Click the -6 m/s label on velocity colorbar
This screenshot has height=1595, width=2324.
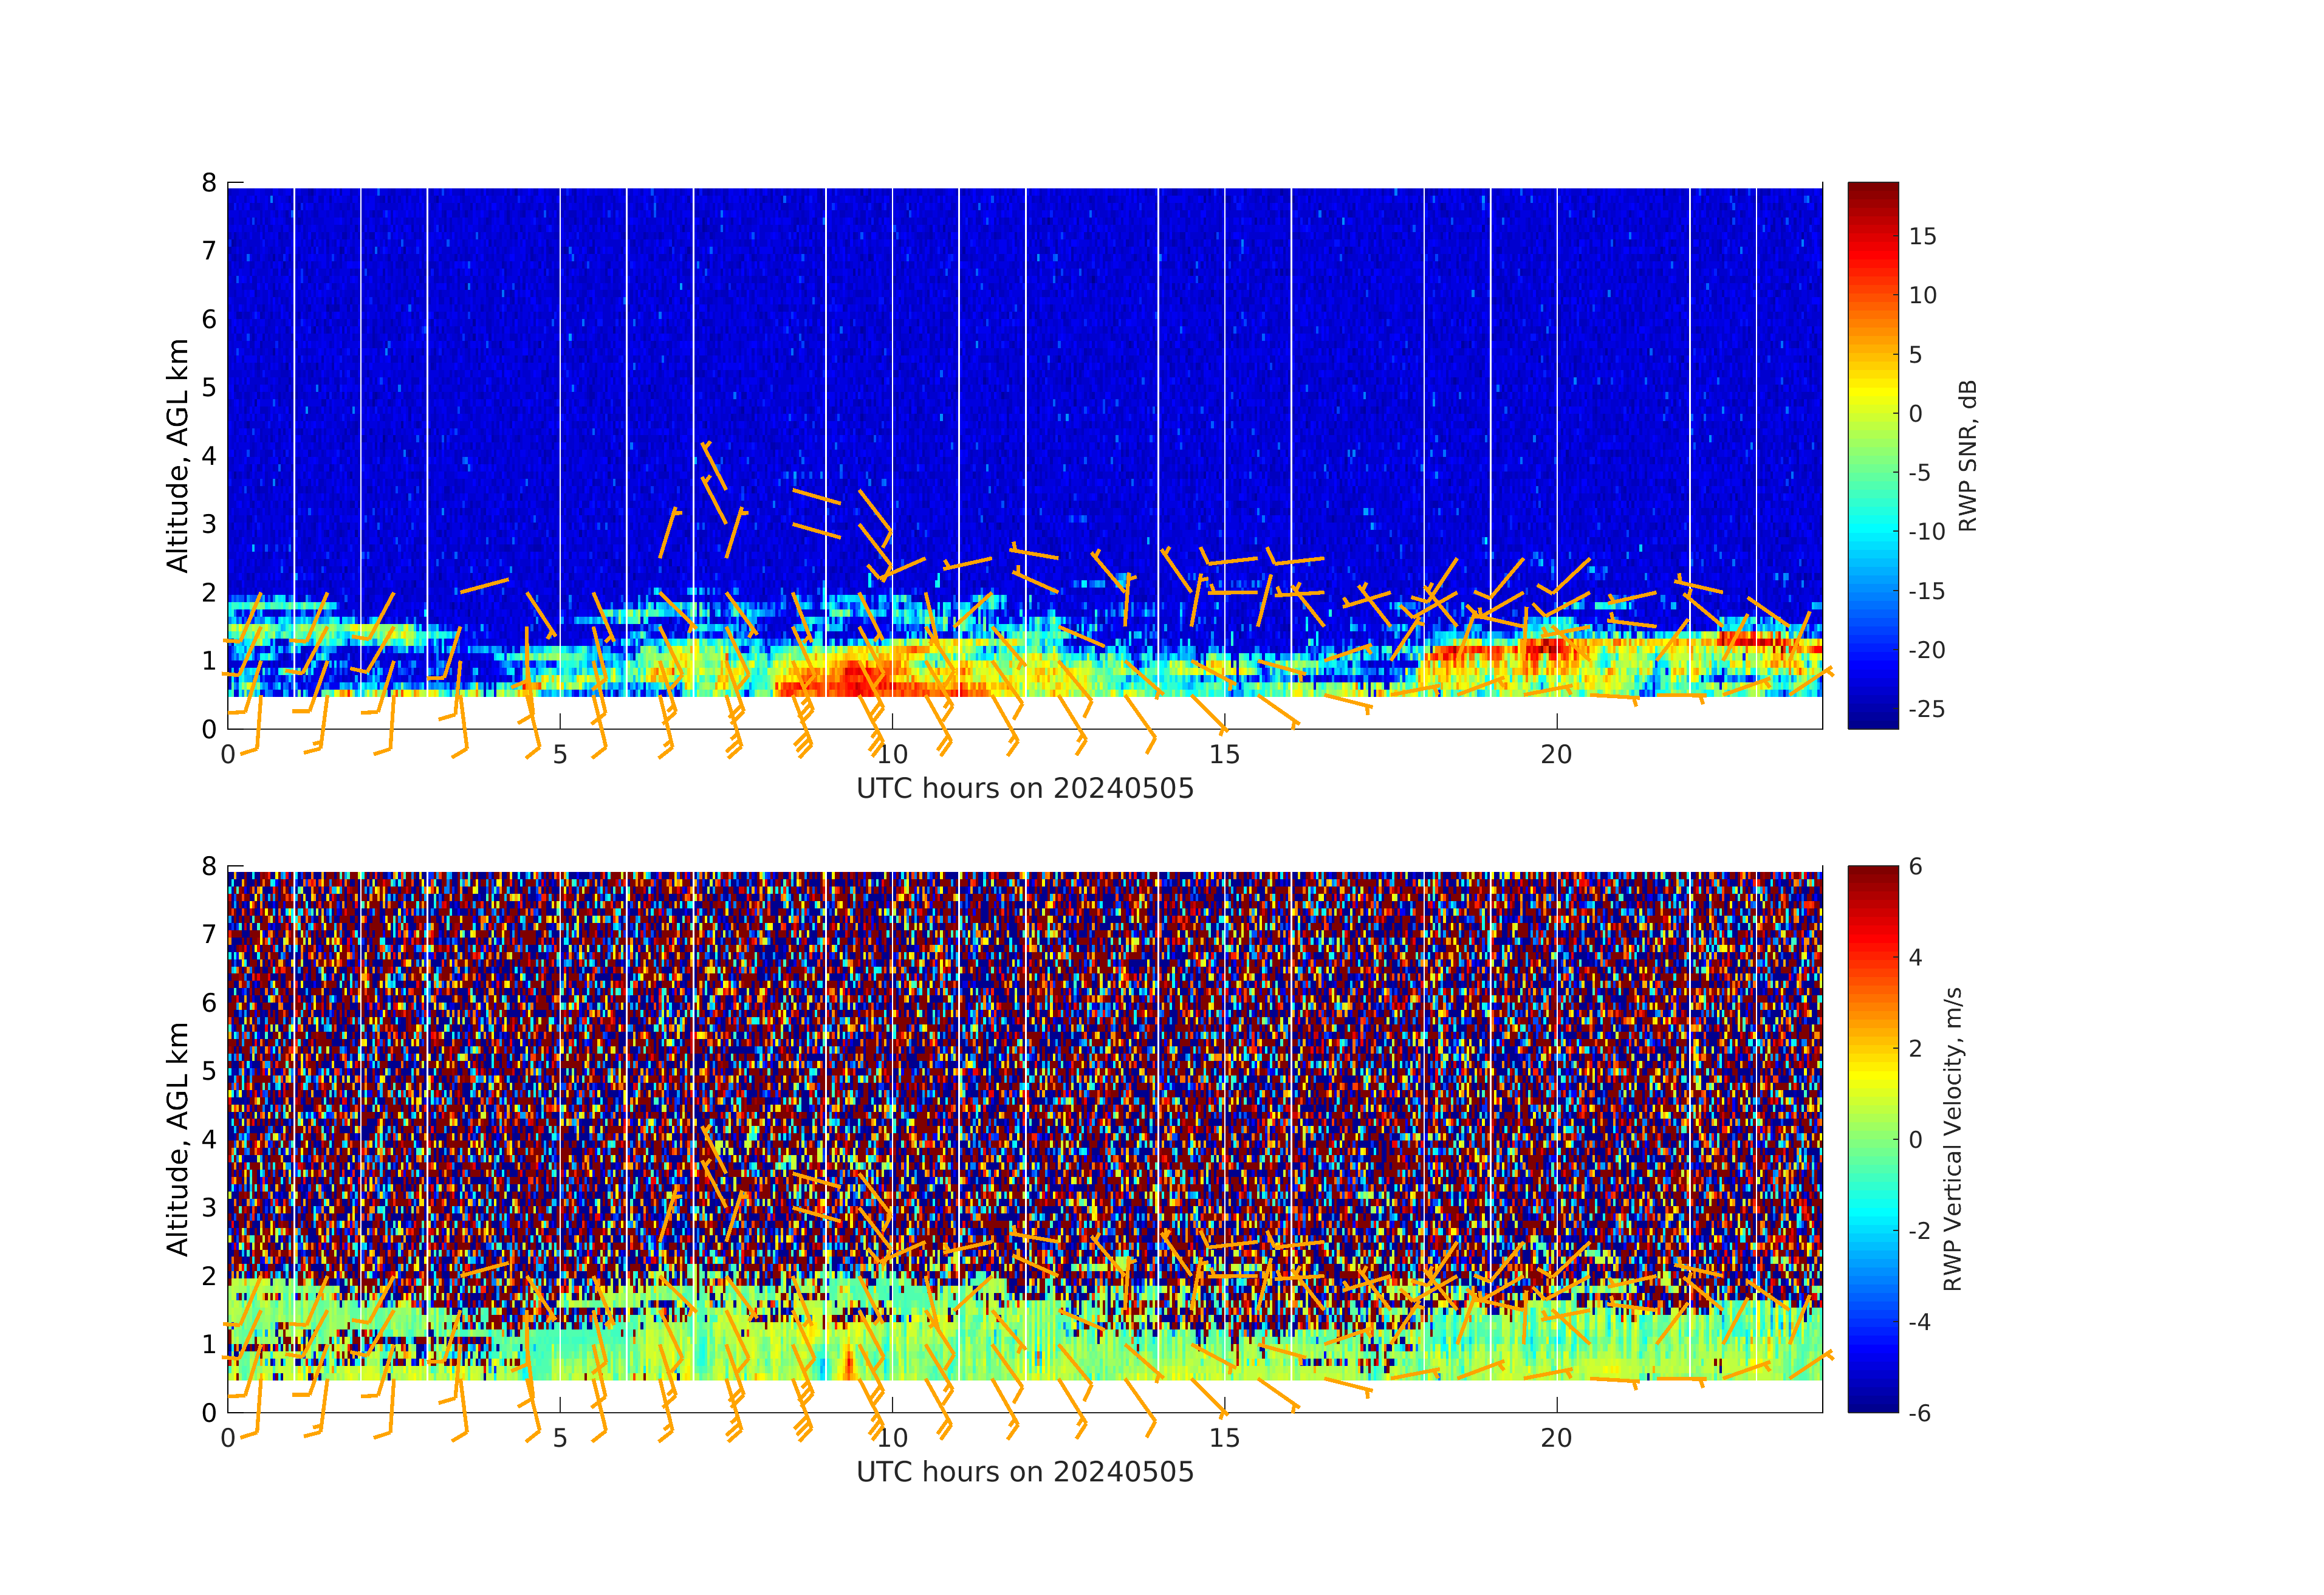point(1919,1413)
